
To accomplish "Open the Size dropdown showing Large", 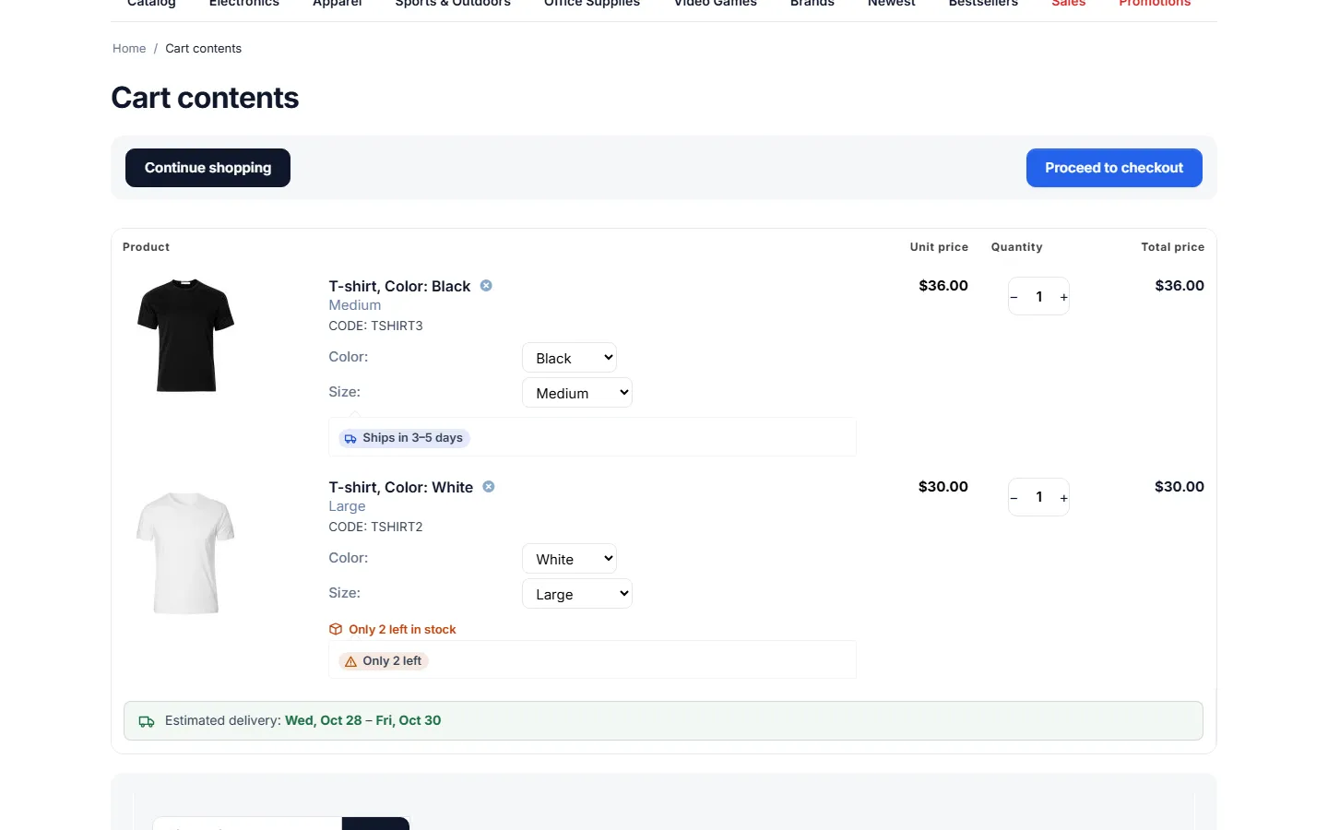I will pyautogui.click(x=577, y=594).
